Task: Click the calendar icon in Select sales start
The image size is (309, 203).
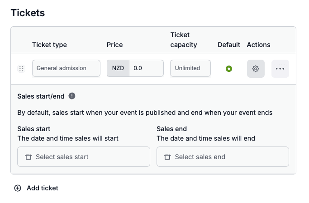Action: pyautogui.click(x=29, y=157)
